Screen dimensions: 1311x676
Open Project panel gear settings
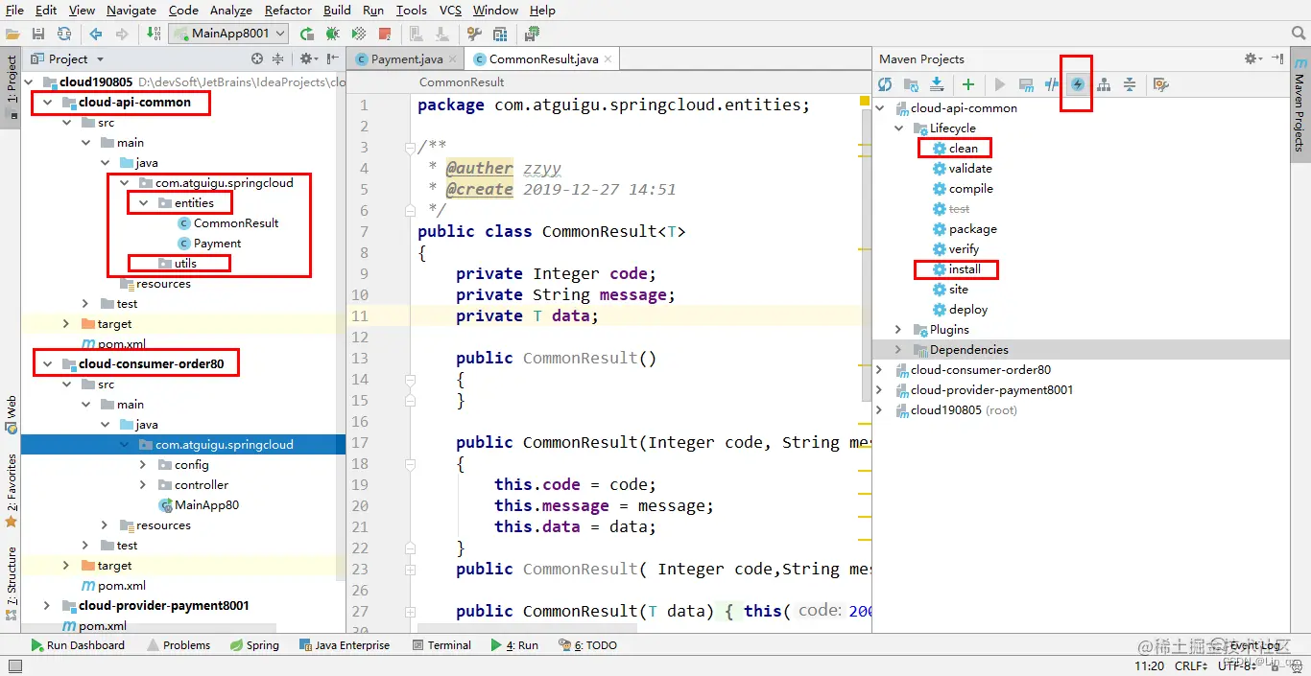[x=307, y=58]
